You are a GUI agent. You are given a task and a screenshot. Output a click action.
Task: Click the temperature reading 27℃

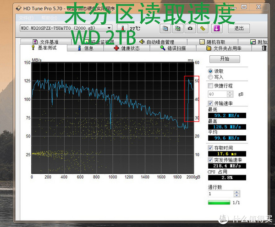coord(135,28)
